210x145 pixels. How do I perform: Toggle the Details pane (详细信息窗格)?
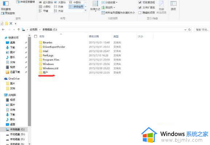click(25, 2)
